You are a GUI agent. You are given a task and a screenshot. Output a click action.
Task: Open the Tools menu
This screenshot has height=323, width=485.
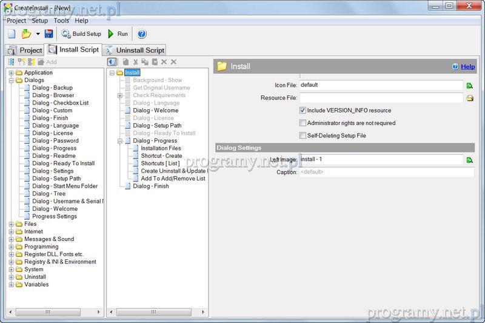point(61,21)
